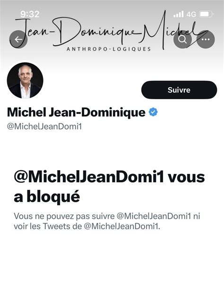Tap the 9:32 clock in status bar
The image size is (224, 293).
[x=30, y=14]
